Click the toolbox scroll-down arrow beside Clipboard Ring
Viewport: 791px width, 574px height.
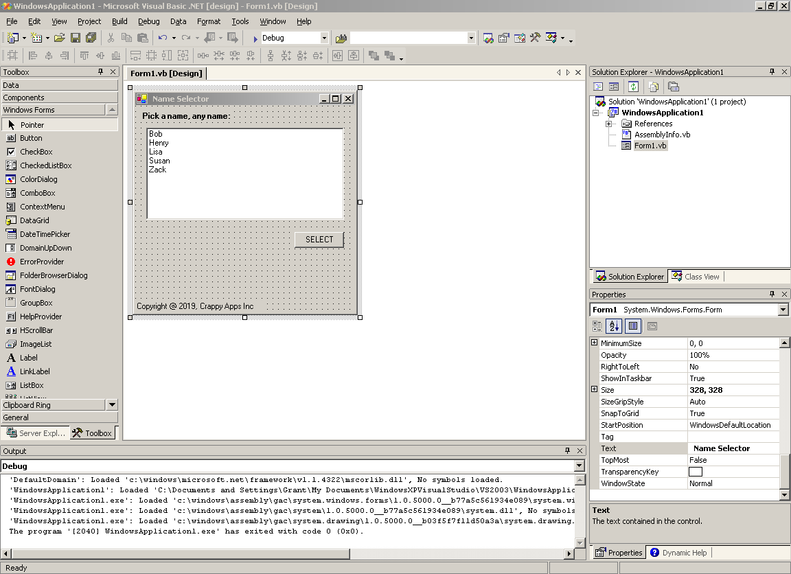click(x=112, y=404)
